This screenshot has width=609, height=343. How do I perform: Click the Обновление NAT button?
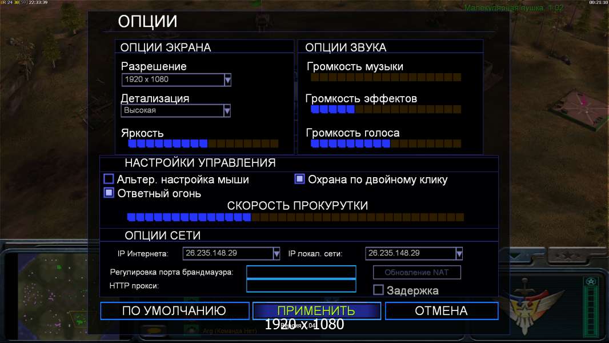416,272
